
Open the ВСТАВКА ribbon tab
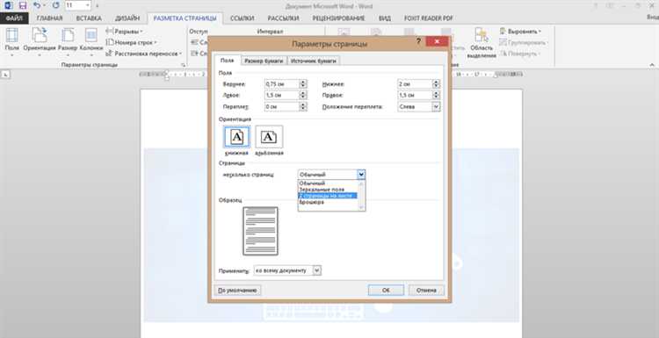tap(89, 18)
